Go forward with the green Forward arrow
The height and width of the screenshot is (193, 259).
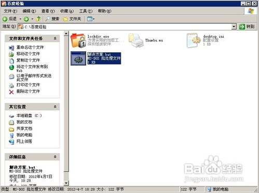(x=26, y=19)
